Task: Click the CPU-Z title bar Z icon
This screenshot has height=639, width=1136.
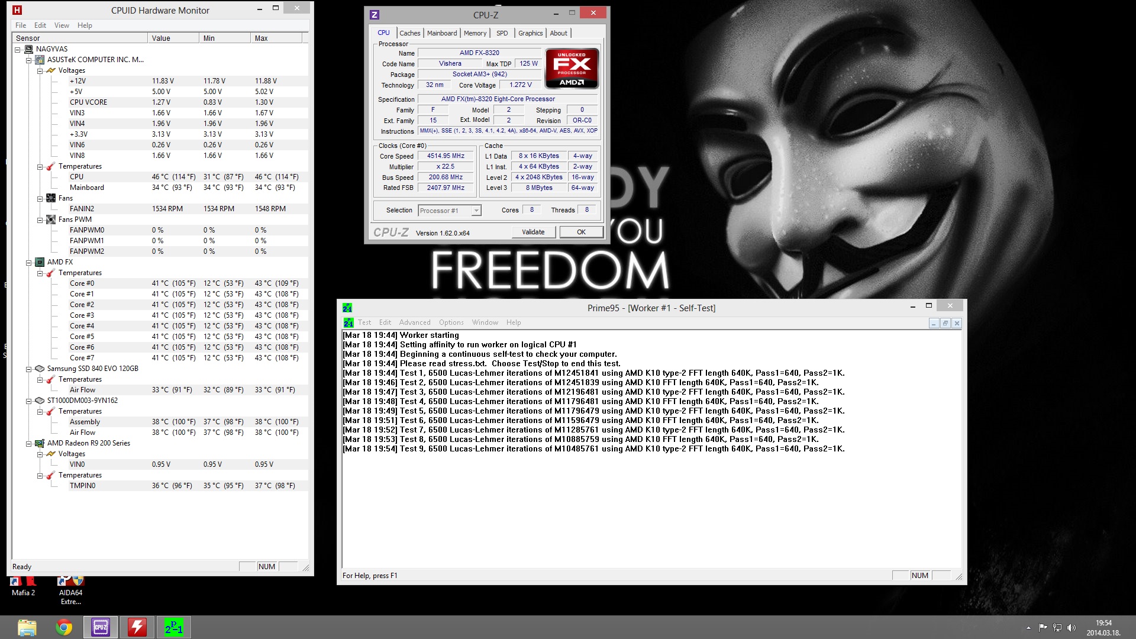Action: pyautogui.click(x=374, y=15)
